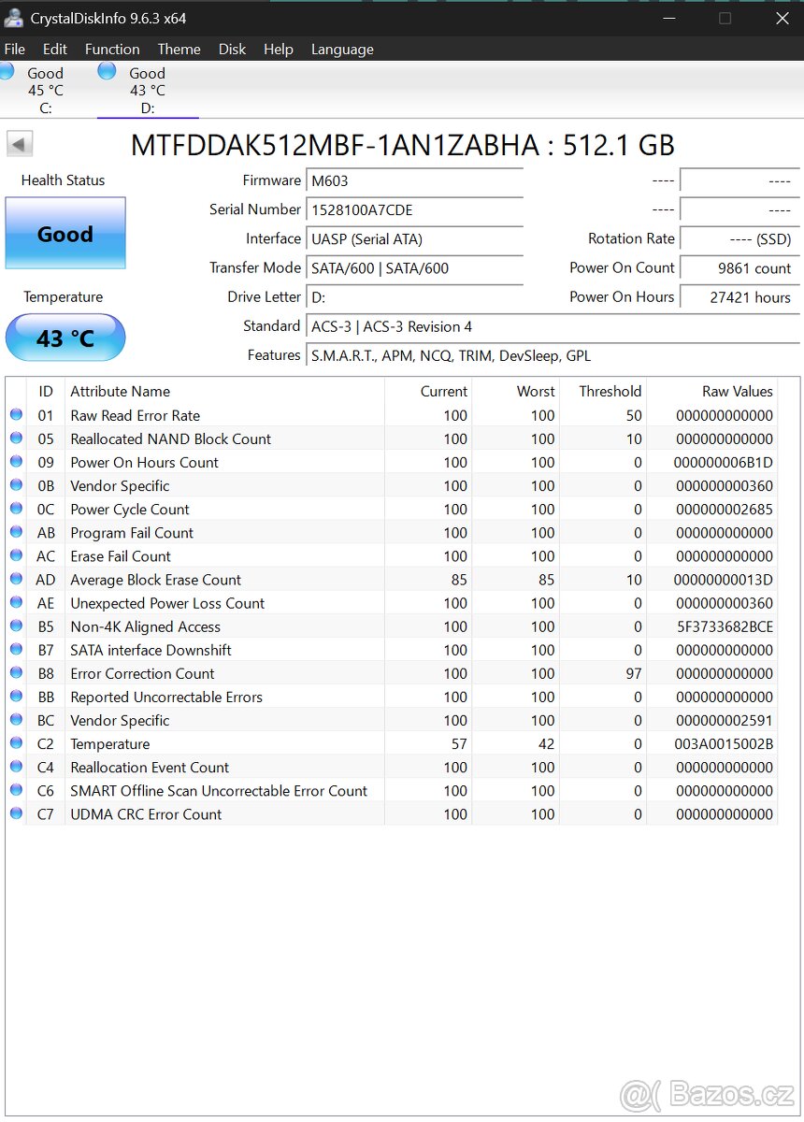The height and width of the screenshot is (1122, 804).
Task: Minimize the CrystalDiskInfo window
Action: click(x=668, y=18)
